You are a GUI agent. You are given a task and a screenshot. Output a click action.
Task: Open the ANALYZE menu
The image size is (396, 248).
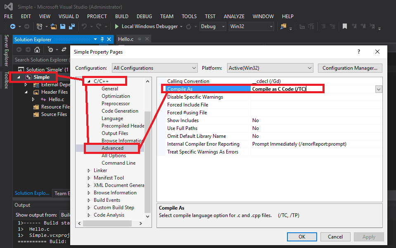tap(234, 17)
